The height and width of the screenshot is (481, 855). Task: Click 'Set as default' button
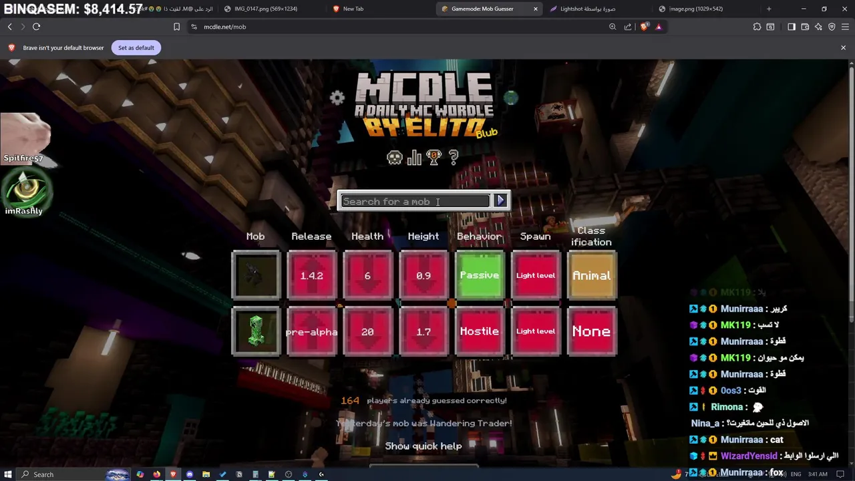136,47
